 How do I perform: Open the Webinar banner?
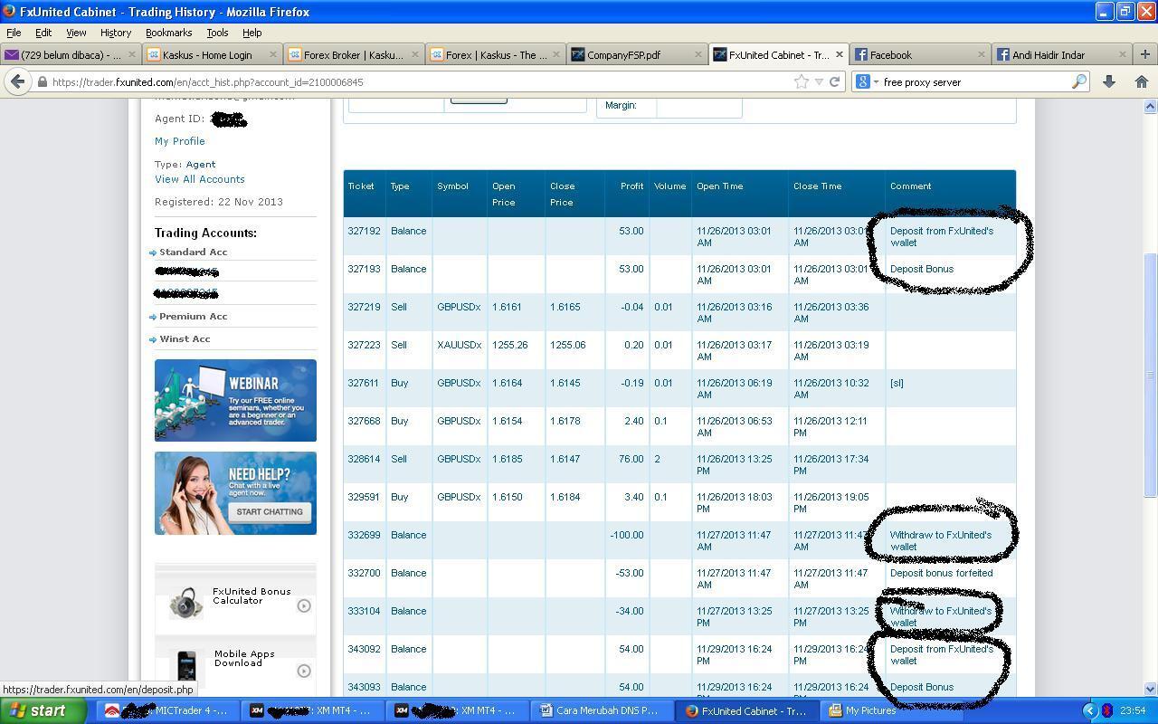[235, 400]
